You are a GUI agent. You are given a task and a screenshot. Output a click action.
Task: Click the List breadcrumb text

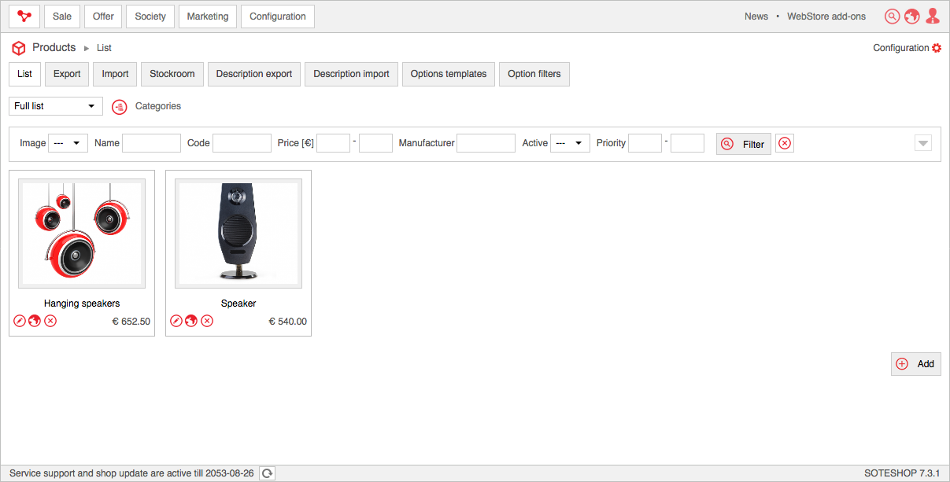coord(104,48)
